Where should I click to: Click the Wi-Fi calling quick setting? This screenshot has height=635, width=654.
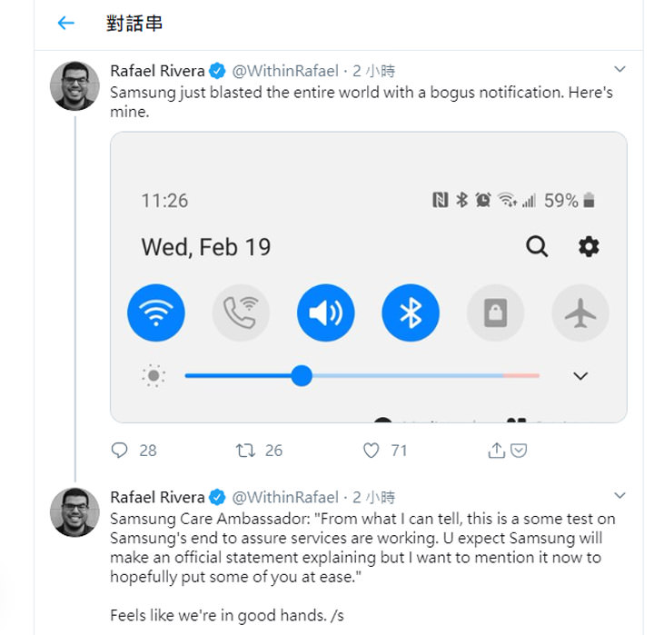pos(241,313)
